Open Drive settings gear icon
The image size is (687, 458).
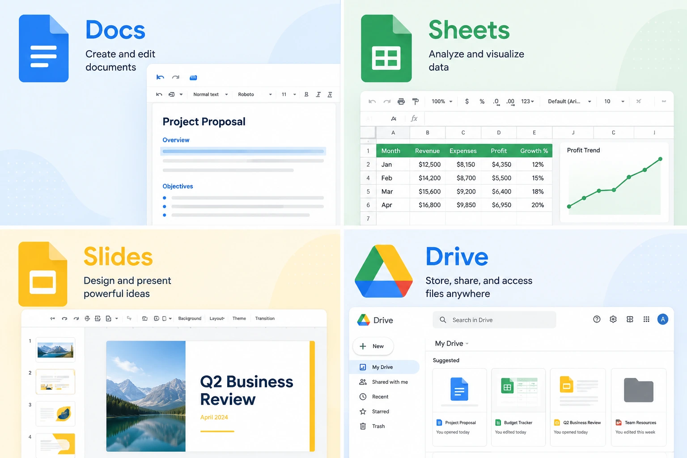pyautogui.click(x=613, y=319)
